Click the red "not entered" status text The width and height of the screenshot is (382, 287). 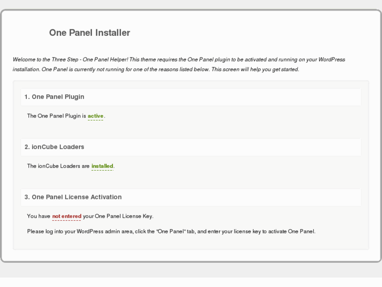click(67, 216)
